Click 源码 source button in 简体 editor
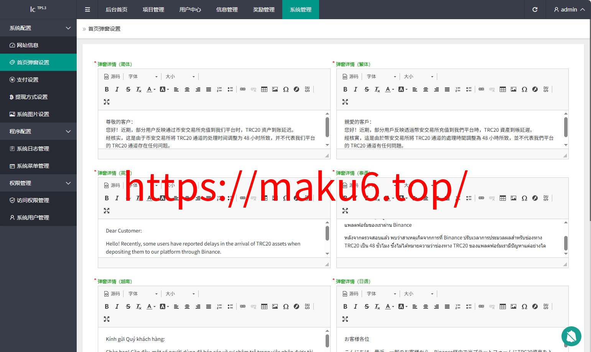591x352 pixels. point(112,77)
